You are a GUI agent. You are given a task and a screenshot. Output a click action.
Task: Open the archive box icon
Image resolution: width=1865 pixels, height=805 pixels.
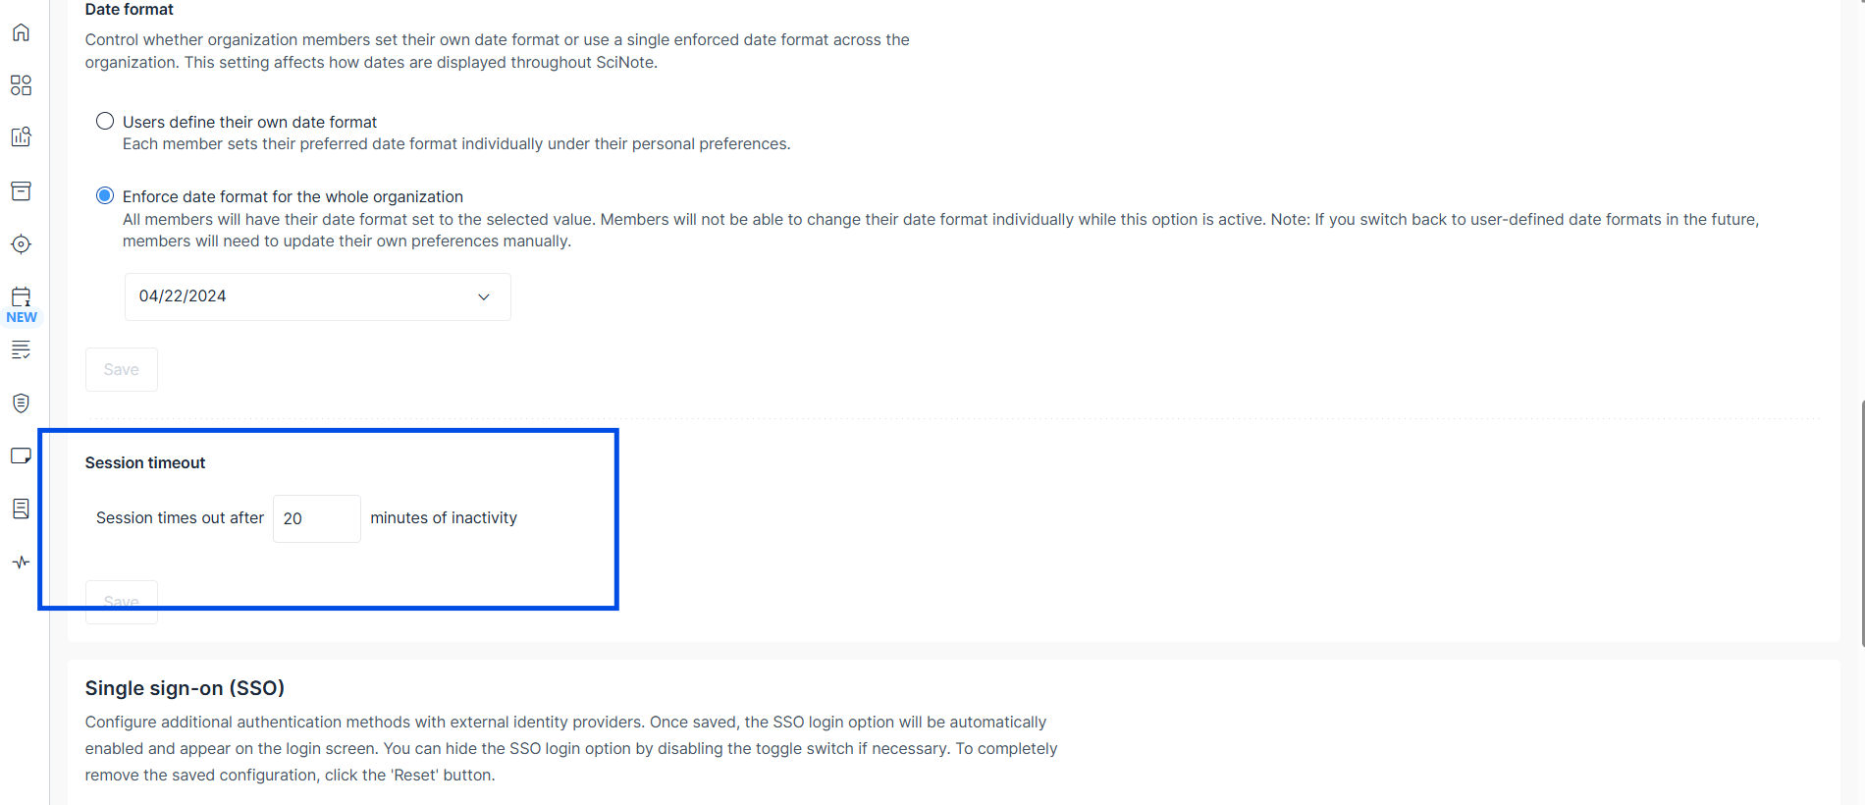tap(21, 190)
